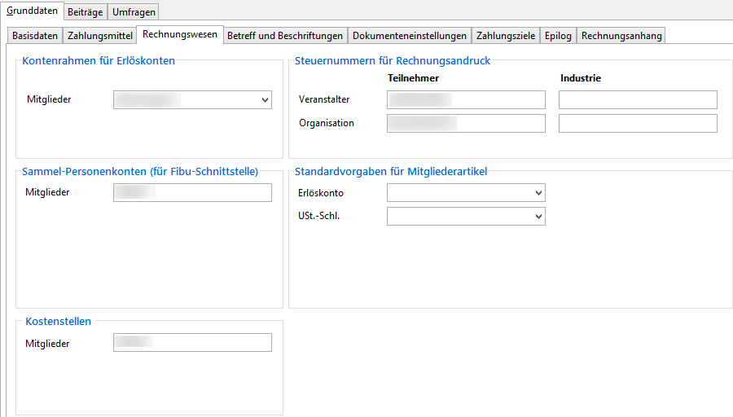
Task: Go to the Basisdaten sub-tab
Action: [35, 36]
